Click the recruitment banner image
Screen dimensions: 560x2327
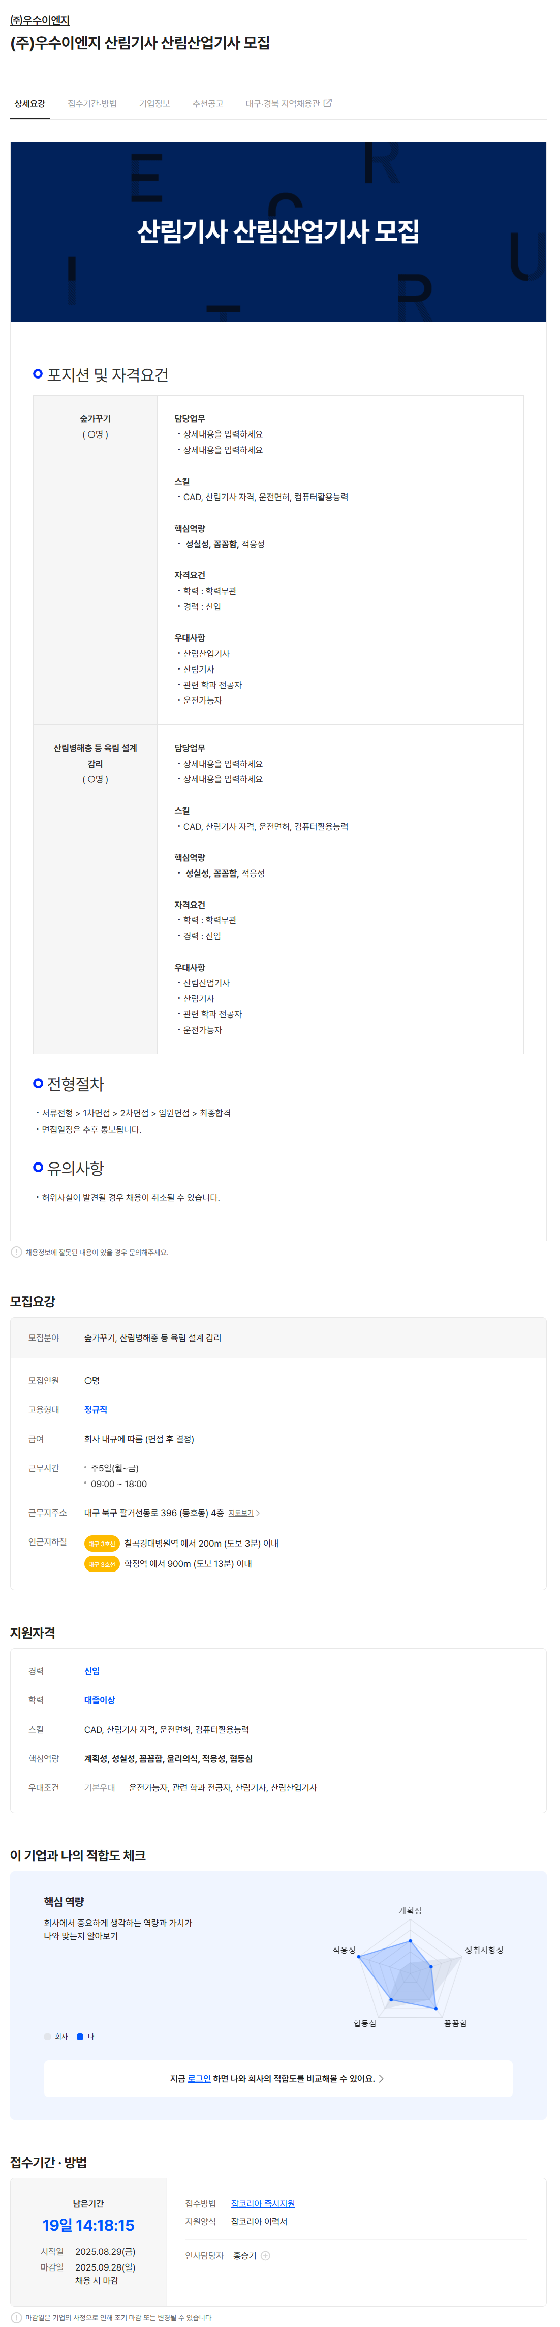(x=278, y=231)
